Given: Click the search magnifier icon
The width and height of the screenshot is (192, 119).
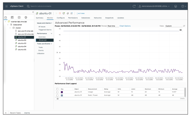Looking at the screenshot, I should coord(28,6).
